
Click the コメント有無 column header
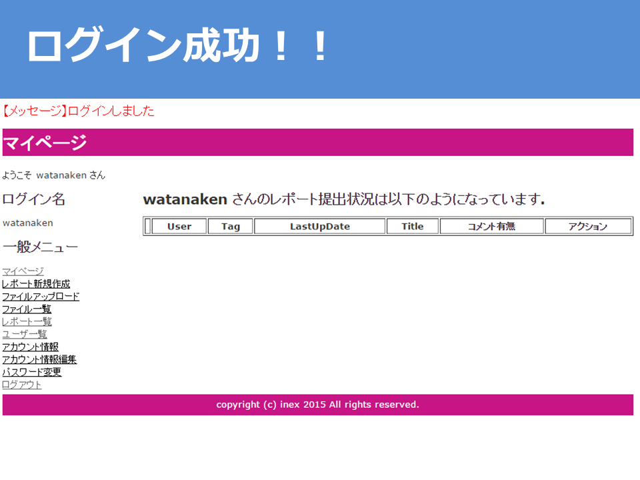point(491,226)
